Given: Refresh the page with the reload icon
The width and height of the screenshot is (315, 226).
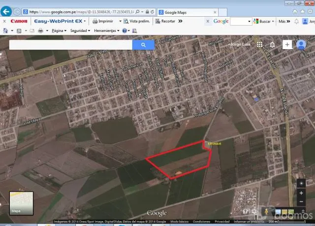Looking at the screenshot, I should 152,12.
